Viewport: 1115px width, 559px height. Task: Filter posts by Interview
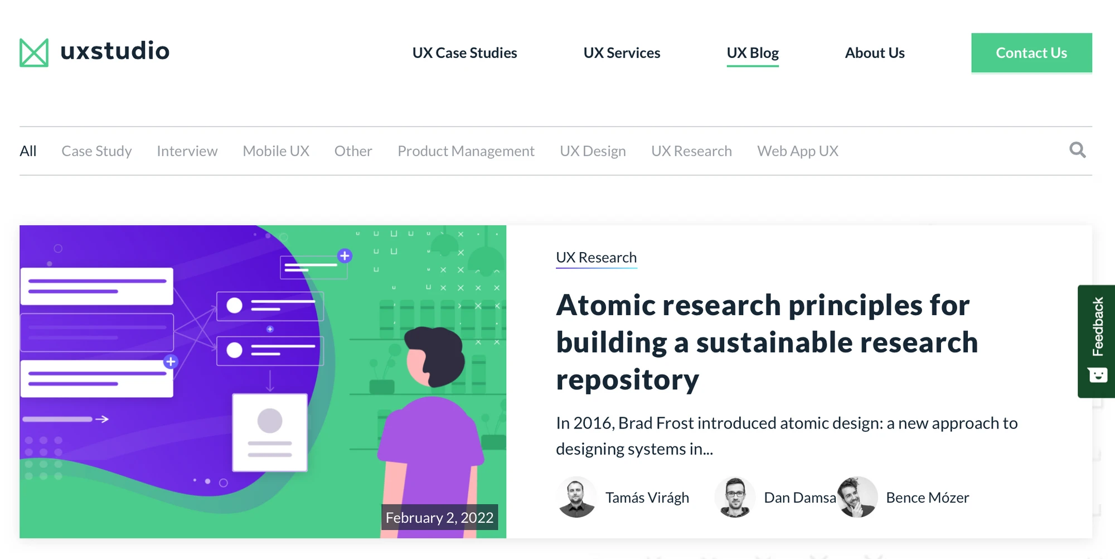click(187, 151)
